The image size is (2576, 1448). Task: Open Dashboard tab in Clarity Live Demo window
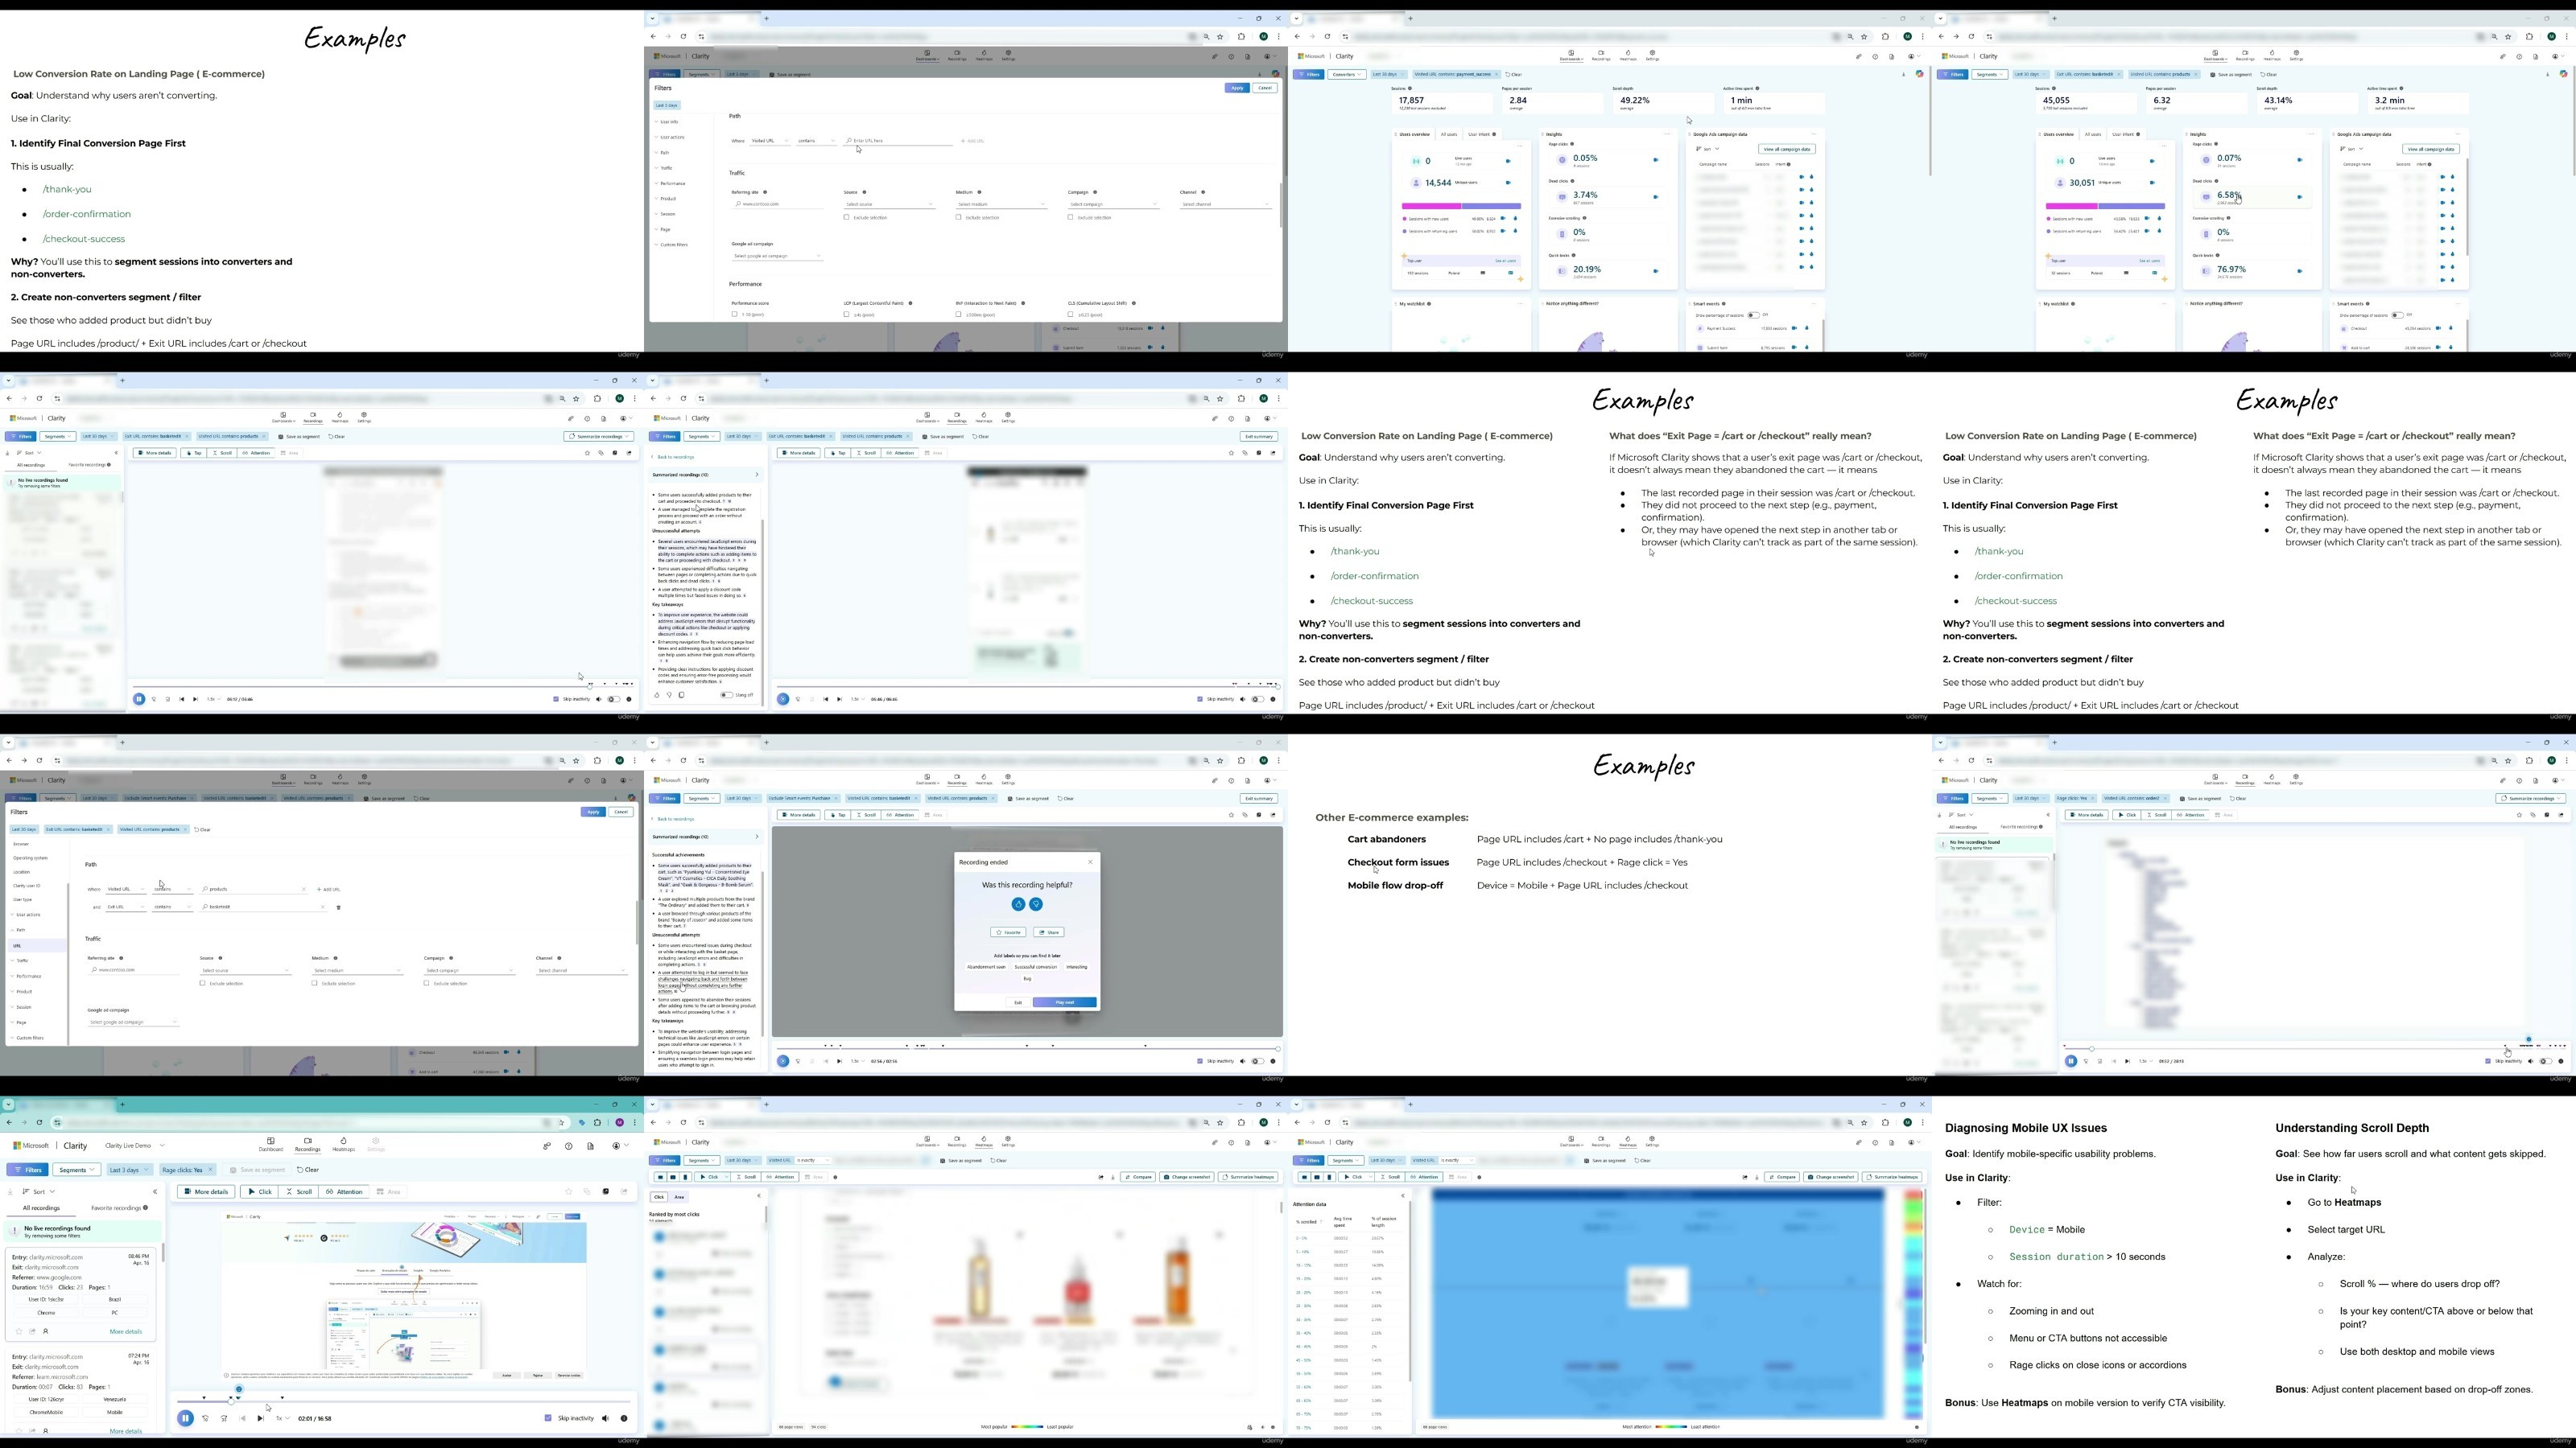click(271, 1144)
